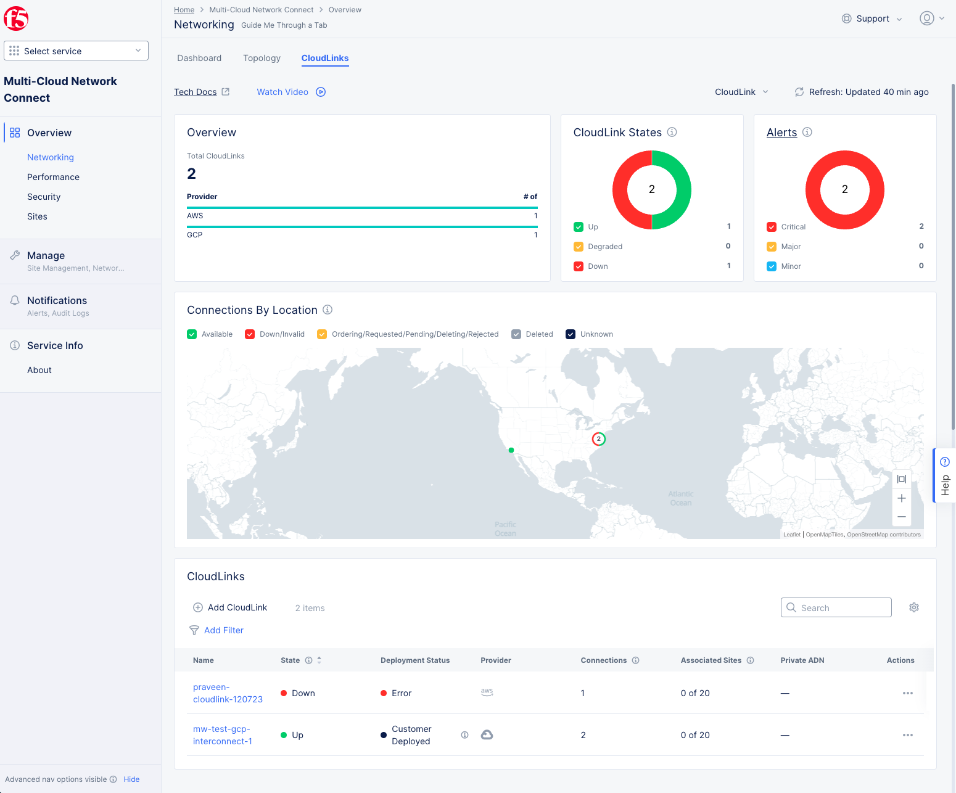Click the user account icon top right
Viewport: 956px width, 793px height.
(x=926, y=18)
